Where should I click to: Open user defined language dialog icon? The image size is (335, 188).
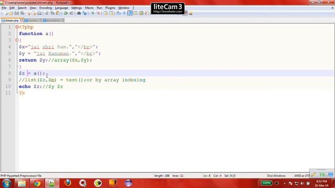(136, 13)
